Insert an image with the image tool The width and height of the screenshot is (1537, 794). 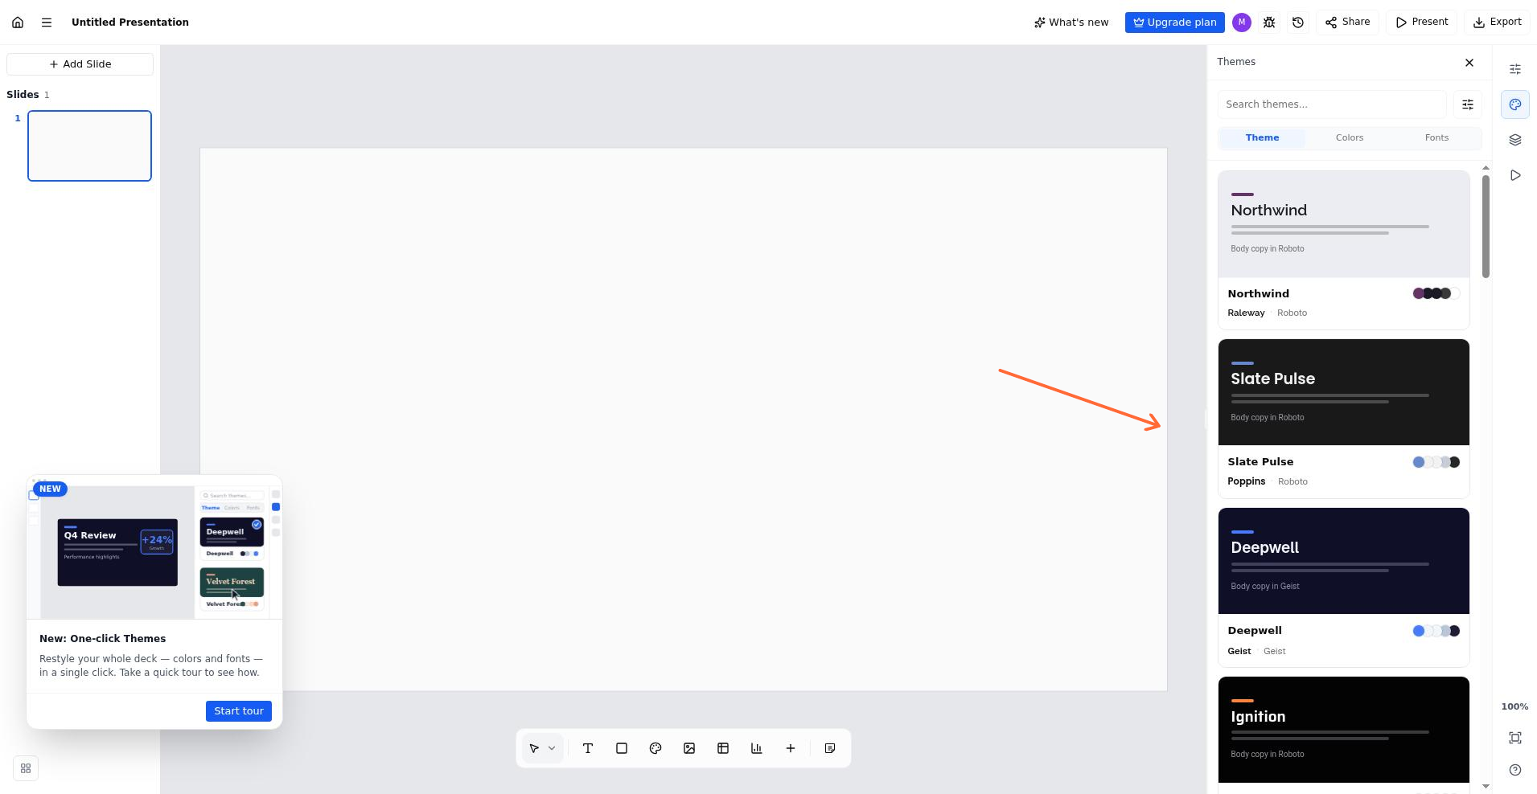click(689, 748)
